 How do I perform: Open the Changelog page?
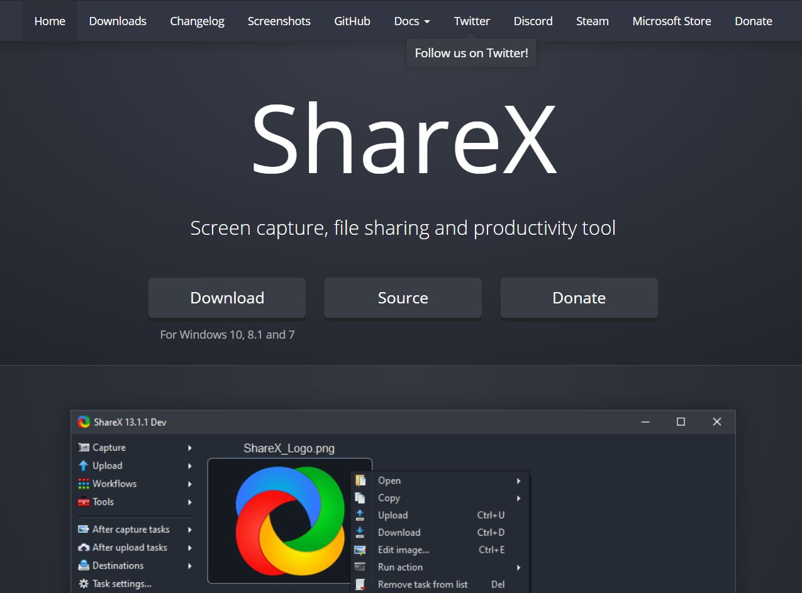pos(197,21)
